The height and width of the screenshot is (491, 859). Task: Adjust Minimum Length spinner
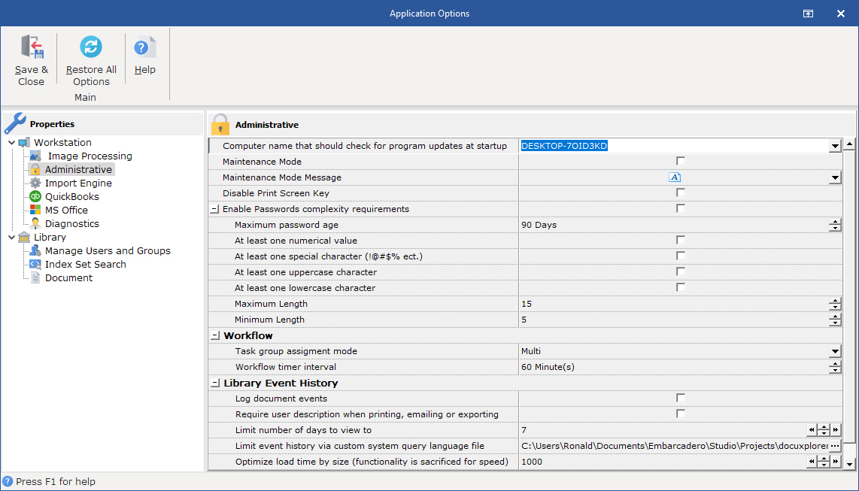click(x=835, y=320)
